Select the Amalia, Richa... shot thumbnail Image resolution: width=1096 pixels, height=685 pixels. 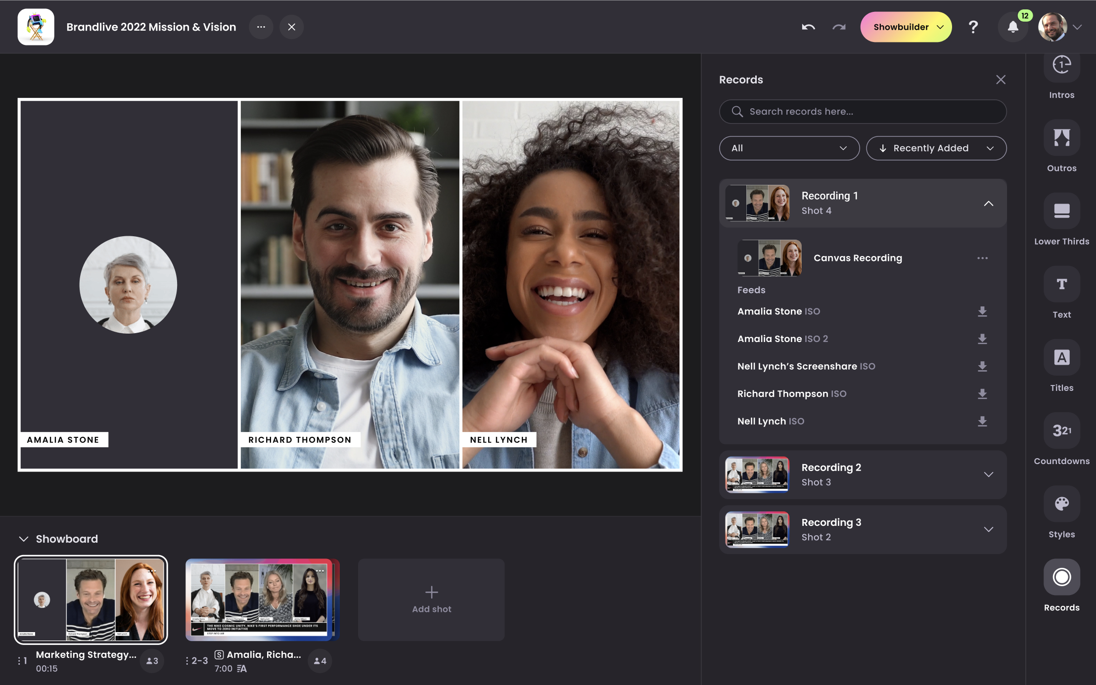coord(262,599)
